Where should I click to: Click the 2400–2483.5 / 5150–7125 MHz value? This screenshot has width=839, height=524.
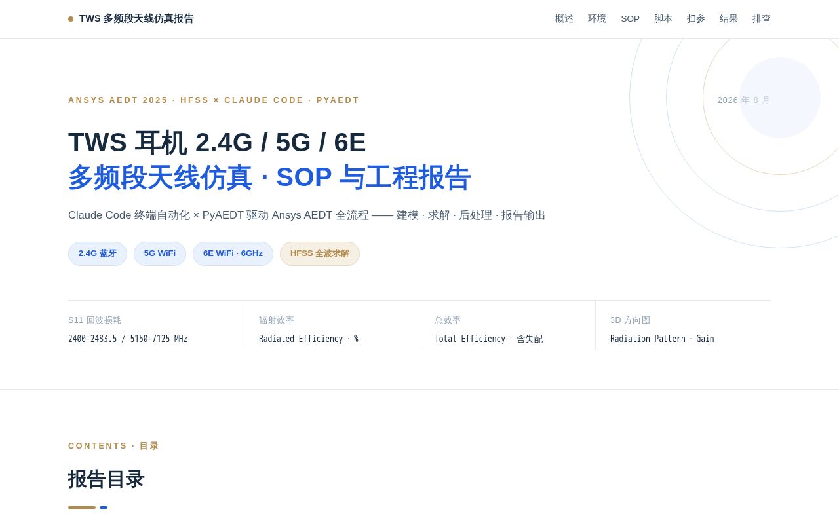pyautogui.click(x=128, y=339)
